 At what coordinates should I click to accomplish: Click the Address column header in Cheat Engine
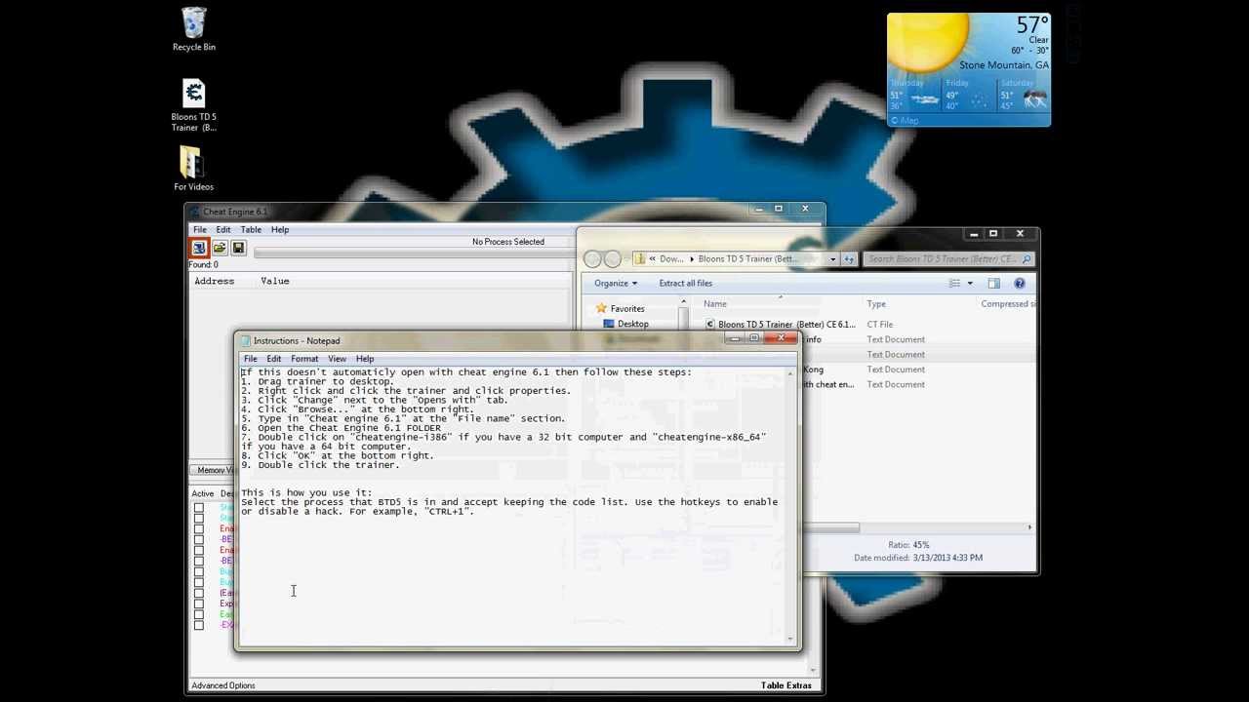215,281
